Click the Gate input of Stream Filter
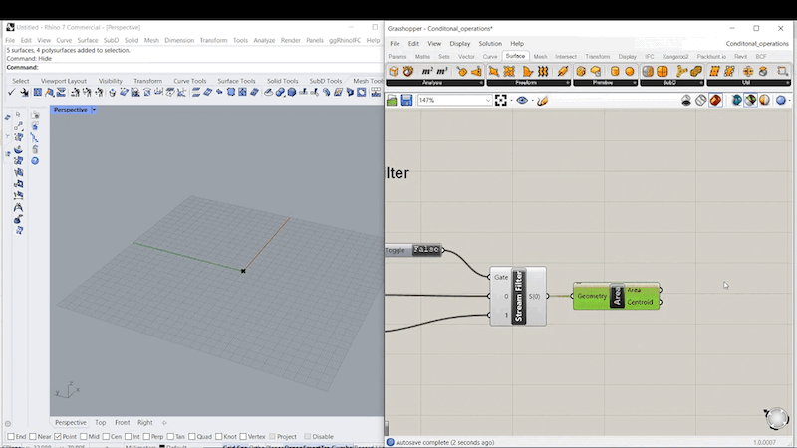Image resolution: width=797 pixels, height=448 pixels. pos(501,277)
